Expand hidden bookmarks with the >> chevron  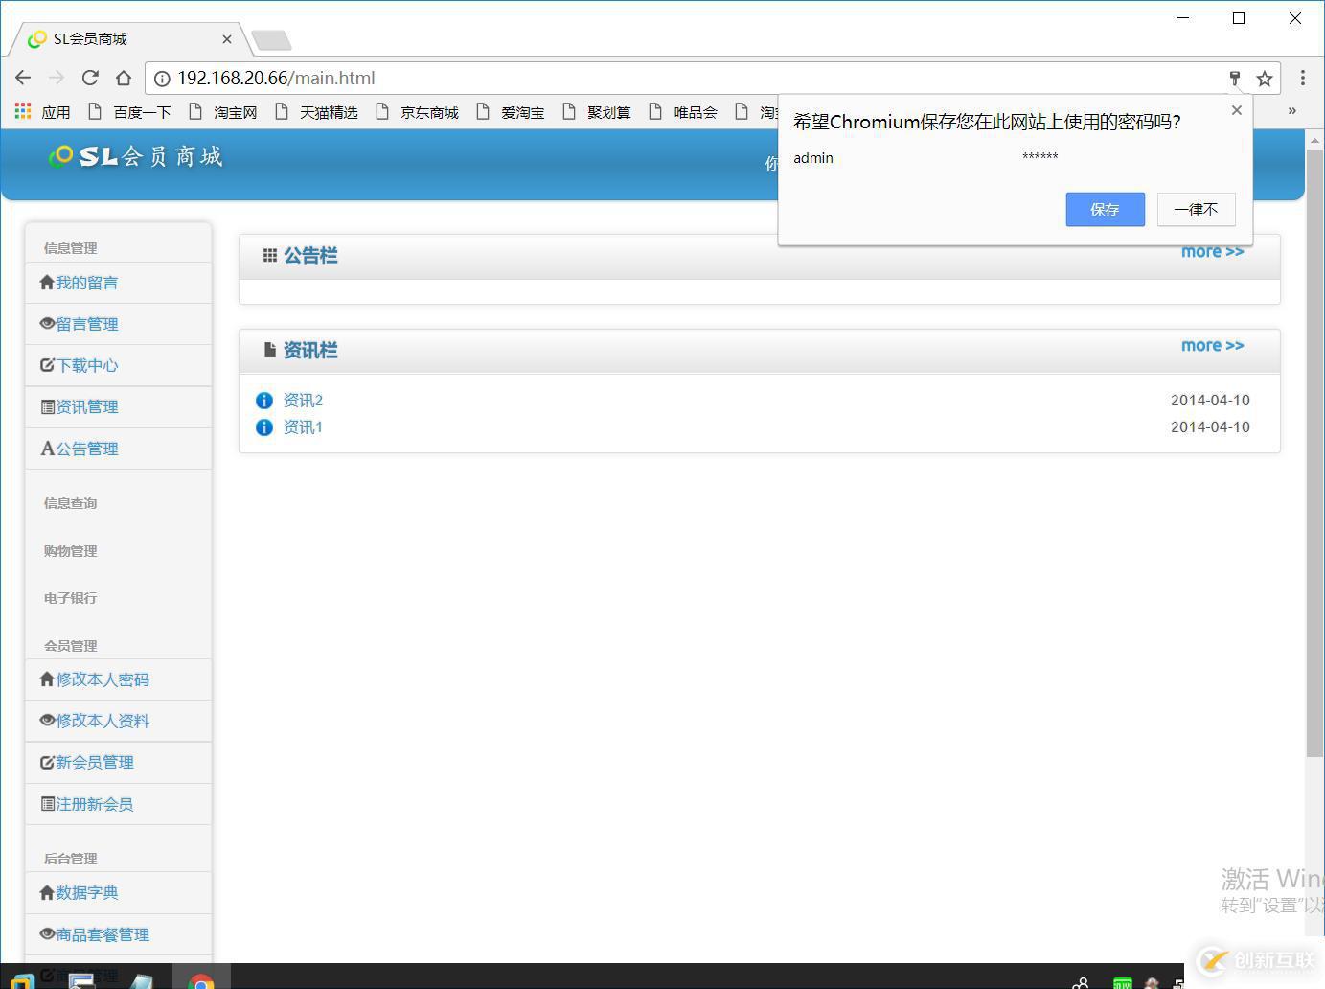[1291, 111]
